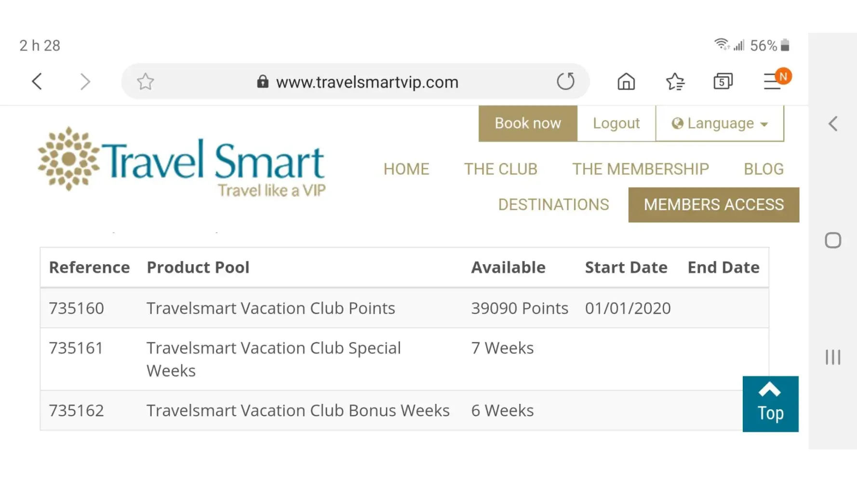Expand the Language dropdown
The height and width of the screenshot is (482, 857).
[x=719, y=123]
